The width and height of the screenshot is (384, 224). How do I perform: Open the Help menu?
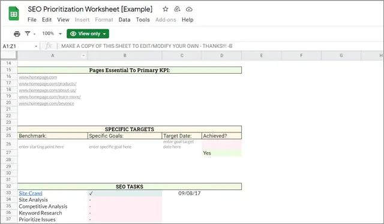point(187,20)
